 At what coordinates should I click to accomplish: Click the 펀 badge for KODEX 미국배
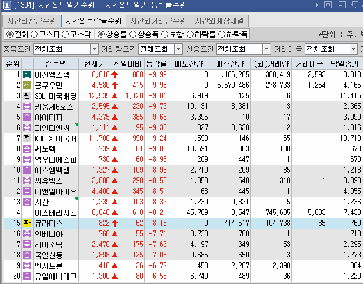coord(27,138)
